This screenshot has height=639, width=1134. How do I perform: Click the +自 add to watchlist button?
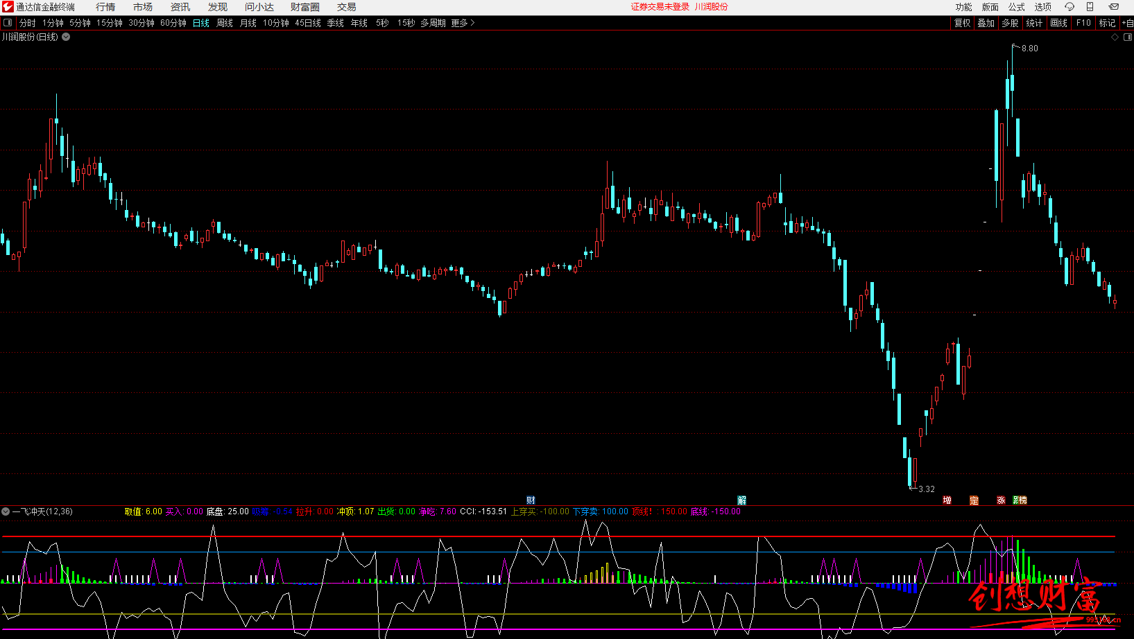pyautogui.click(x=1127, y=23)
